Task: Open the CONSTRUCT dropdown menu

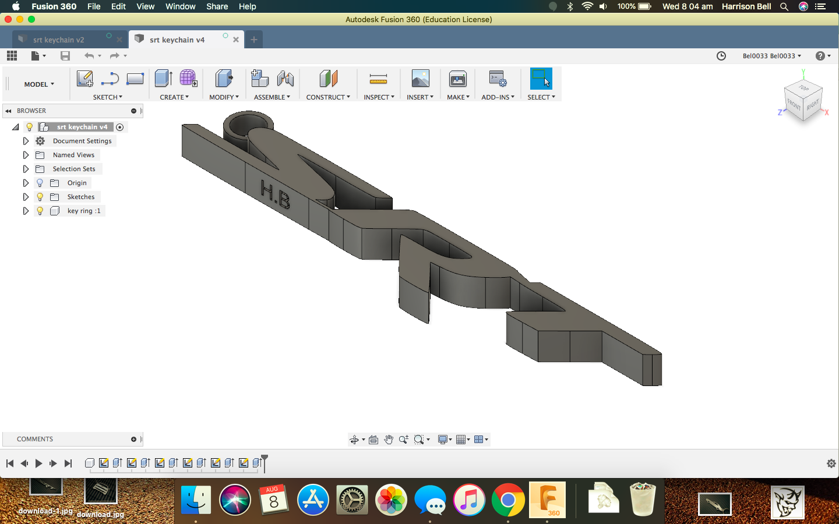Action: pyautogui.click(x=328, y=97)
